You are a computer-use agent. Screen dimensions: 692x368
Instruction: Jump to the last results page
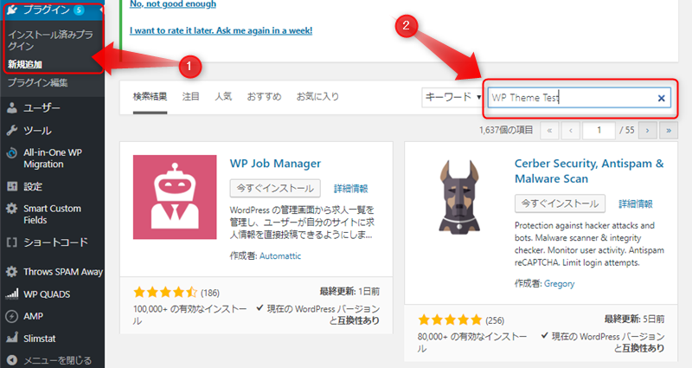tap(669, 131)
